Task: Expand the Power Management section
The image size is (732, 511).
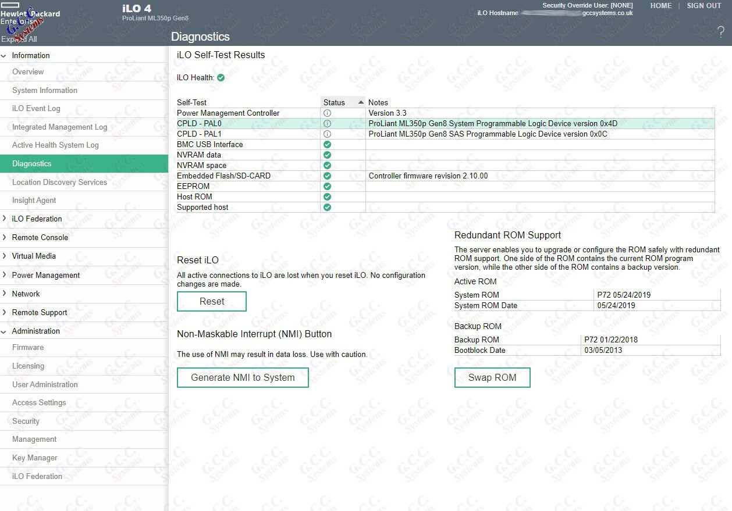Action: (x=4, y=276)
